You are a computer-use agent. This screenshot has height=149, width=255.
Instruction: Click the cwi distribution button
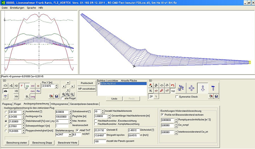(x=33, y=86)
